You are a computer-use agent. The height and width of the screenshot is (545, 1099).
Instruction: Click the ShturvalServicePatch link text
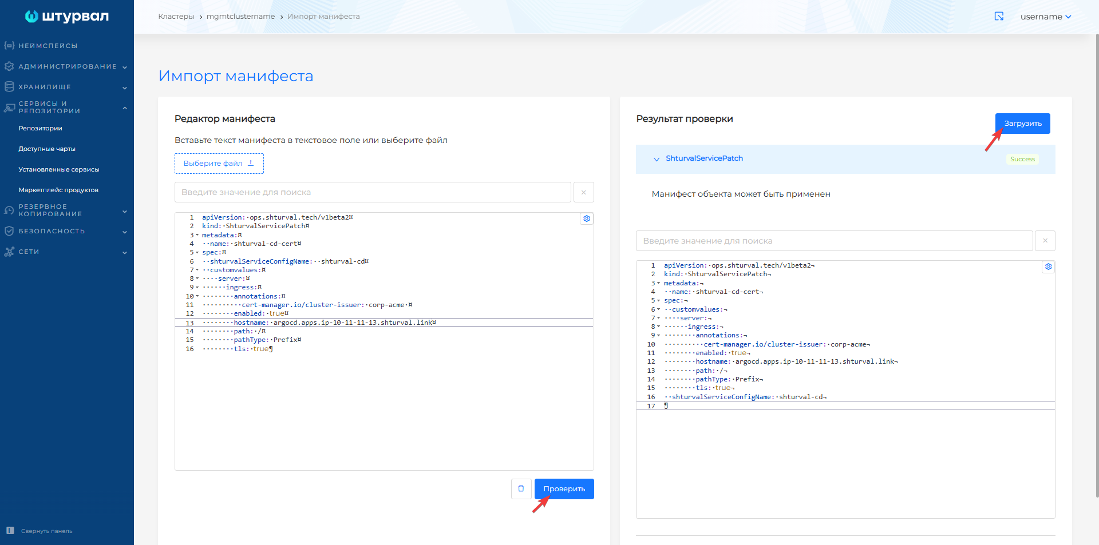pyautogui.click(x=704, y=158)
